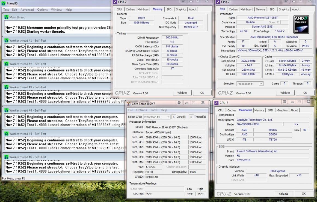The image size is (317, 202).
Task: Click the Gigabyte Technology manufacturer field
Action: tap(272, 120)
